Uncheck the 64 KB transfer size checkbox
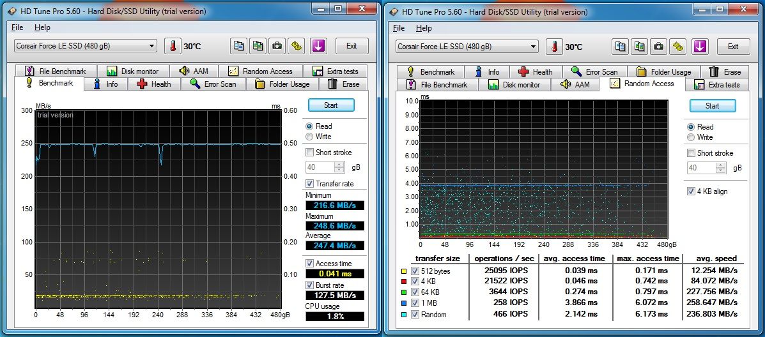765x337 pixels. (x=414, y=292)
